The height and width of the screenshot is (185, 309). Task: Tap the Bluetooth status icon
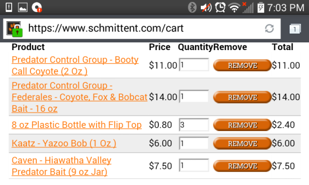click(x=192, y=8)
